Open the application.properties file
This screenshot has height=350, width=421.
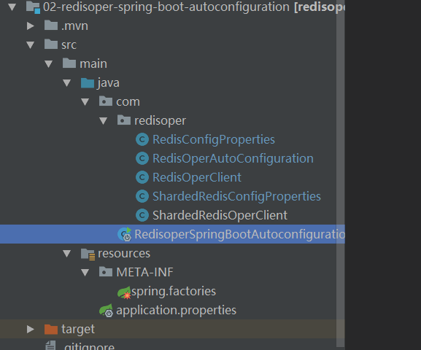point(177,311)
